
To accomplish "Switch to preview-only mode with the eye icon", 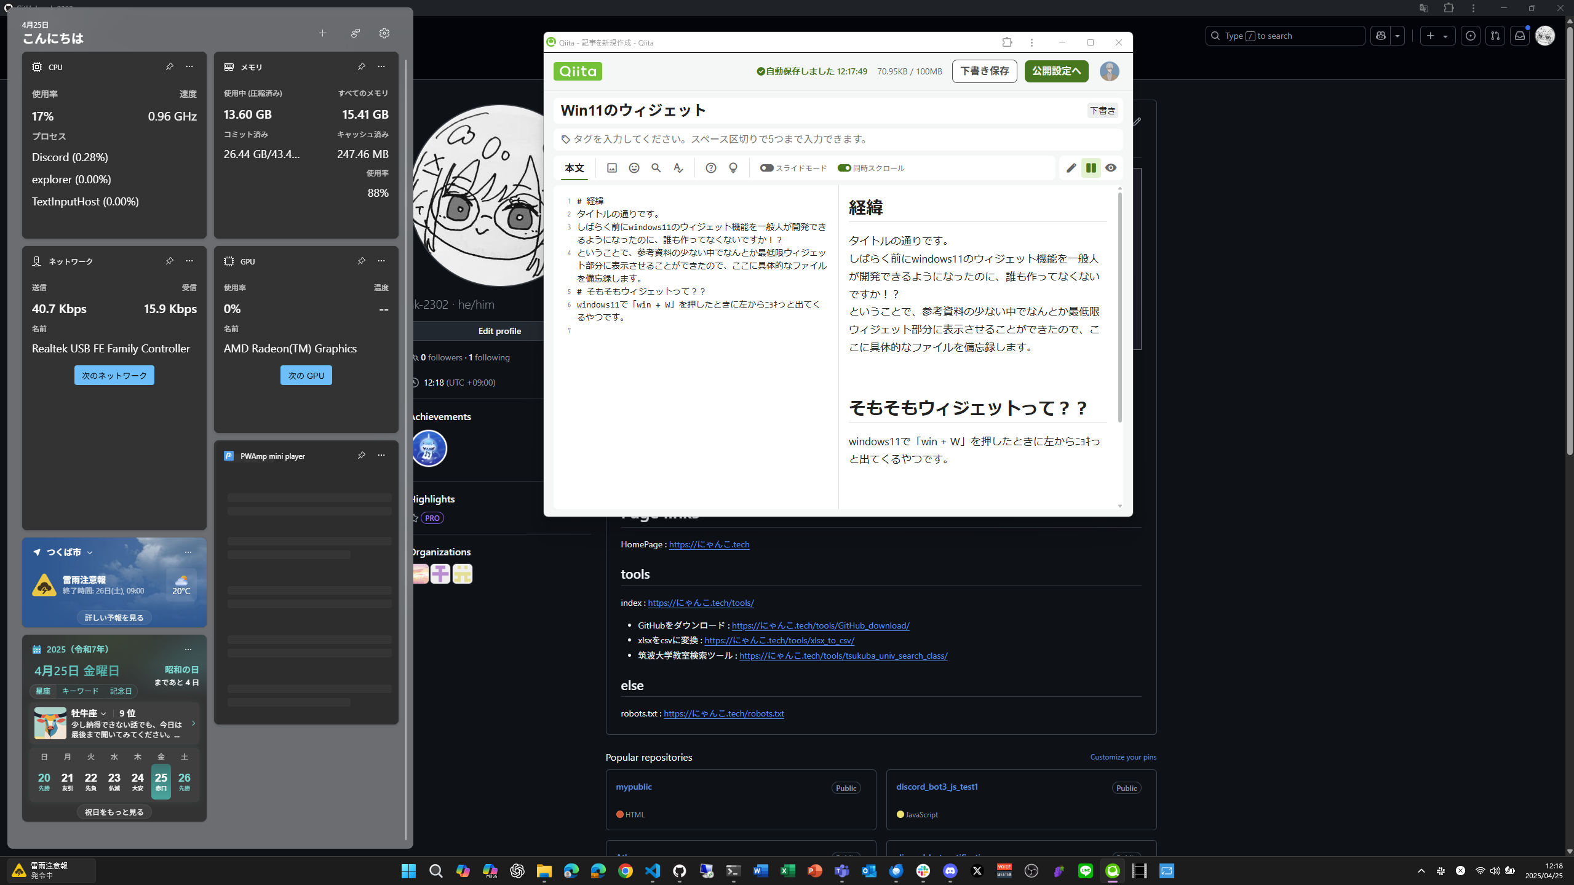I will pos(1111,167).
